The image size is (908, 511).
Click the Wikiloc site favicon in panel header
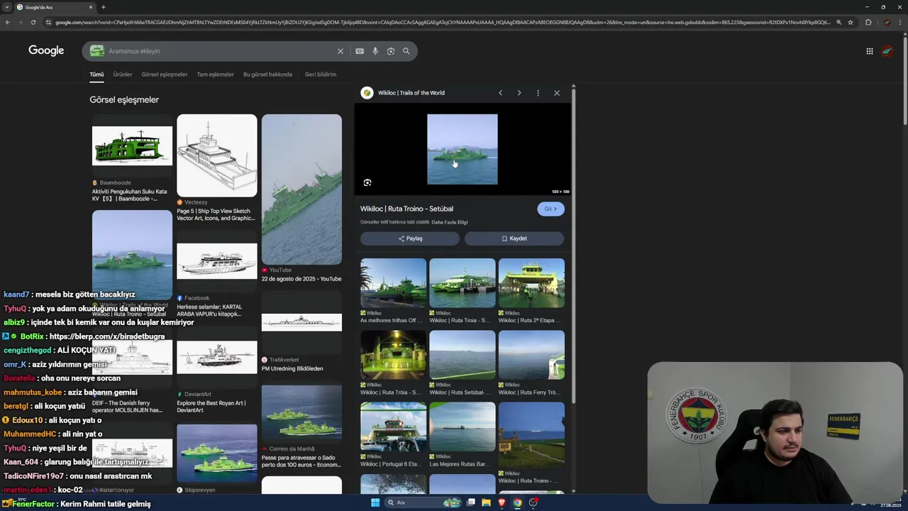click(x=367, y=93)
